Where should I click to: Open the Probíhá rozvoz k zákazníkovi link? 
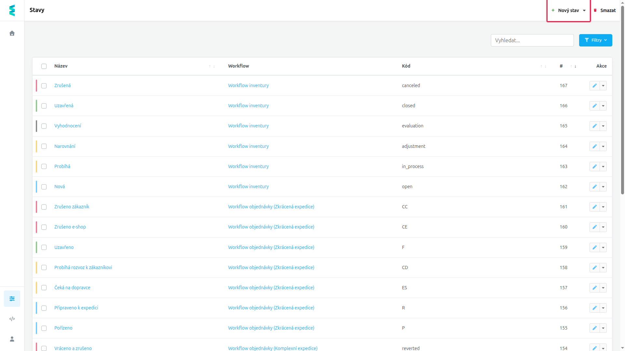click(83, 267)
